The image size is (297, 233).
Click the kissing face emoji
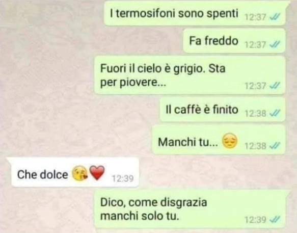80,173
